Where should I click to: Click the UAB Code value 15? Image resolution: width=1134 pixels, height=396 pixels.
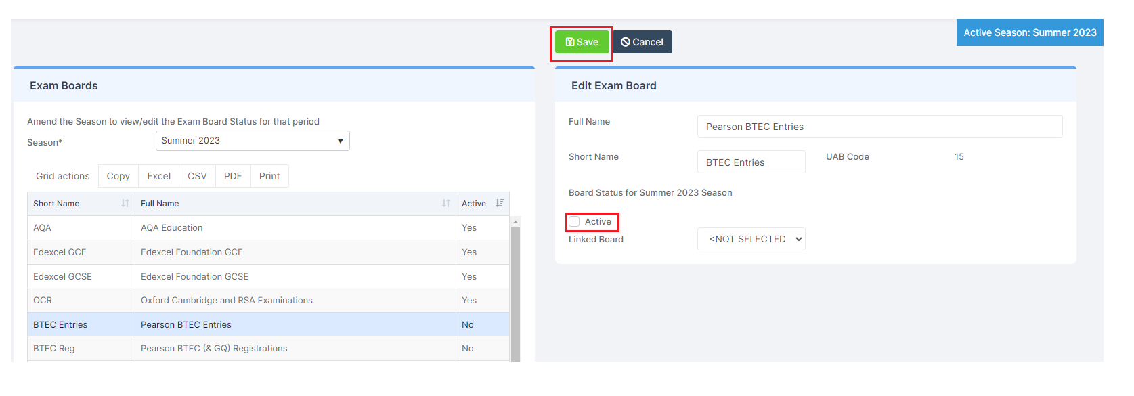point(959,156)
